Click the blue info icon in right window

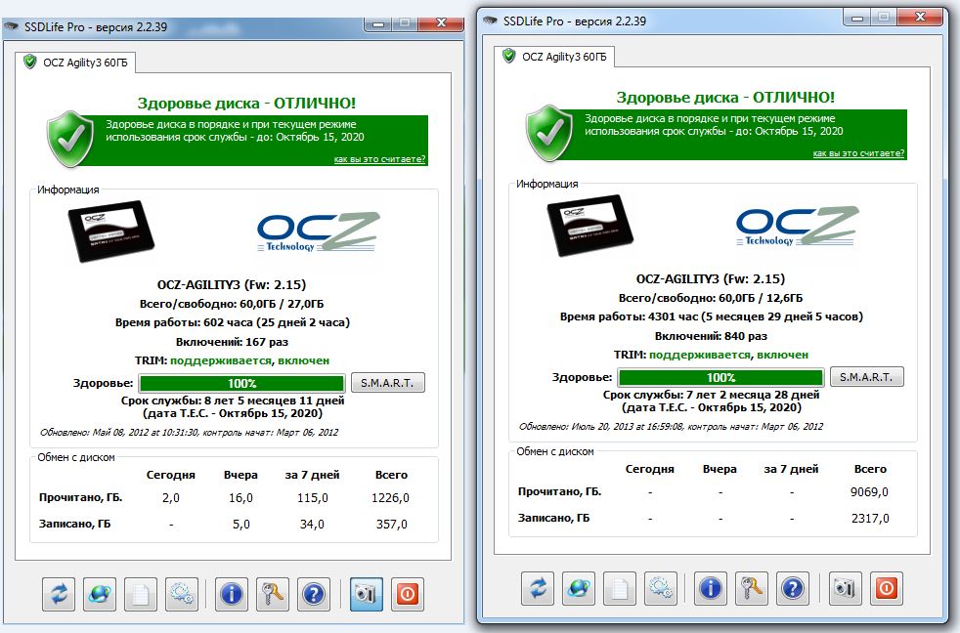[710, 588]
